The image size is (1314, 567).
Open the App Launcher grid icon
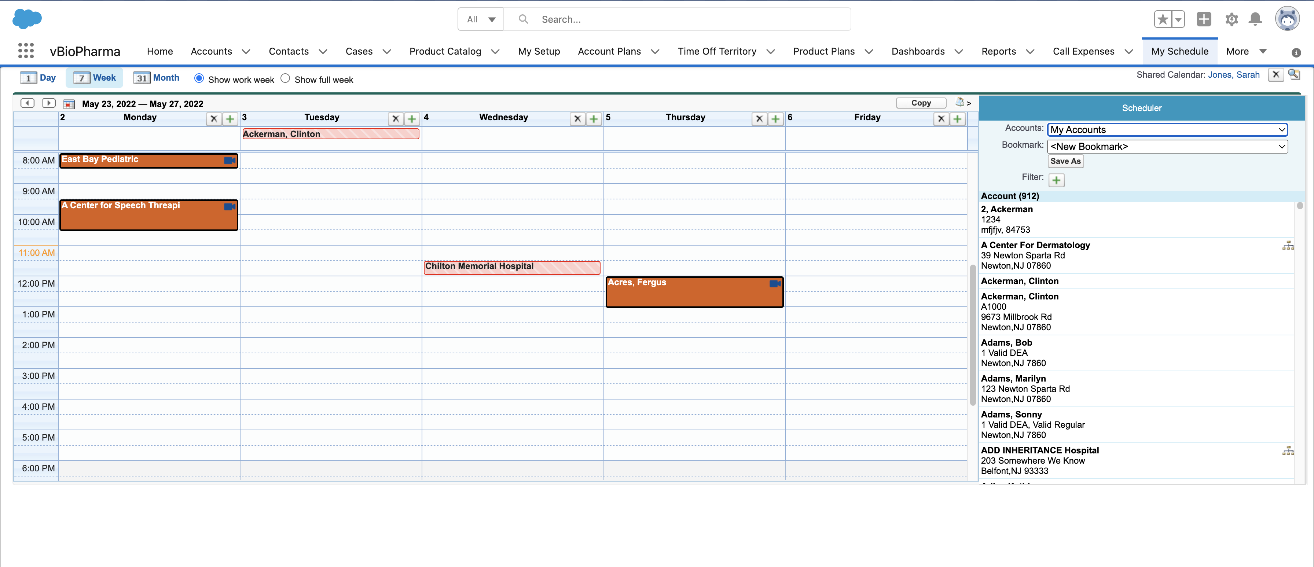[x=26, y=51]
